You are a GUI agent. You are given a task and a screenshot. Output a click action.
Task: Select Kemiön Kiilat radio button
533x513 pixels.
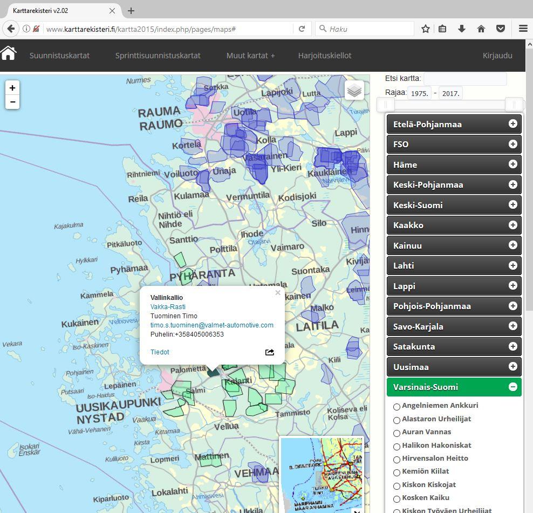(x=397, y=473)
